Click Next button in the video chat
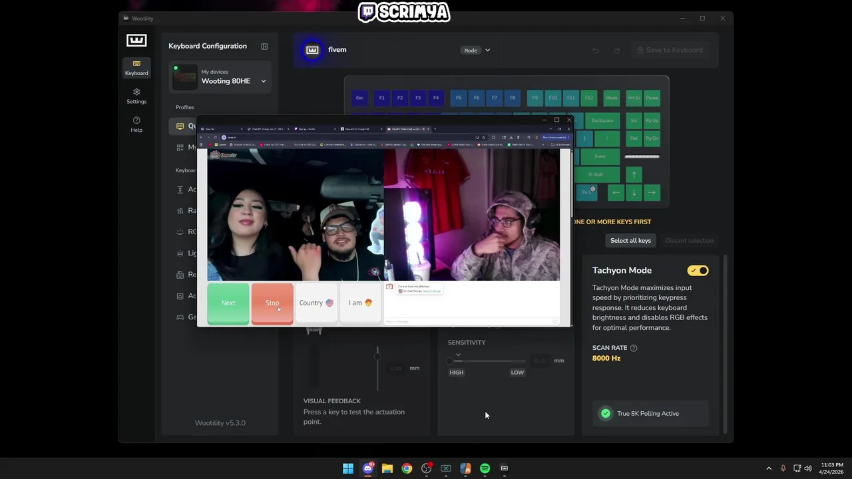The height and width of the screenshot is (479, 852). [x=228, y=303]
